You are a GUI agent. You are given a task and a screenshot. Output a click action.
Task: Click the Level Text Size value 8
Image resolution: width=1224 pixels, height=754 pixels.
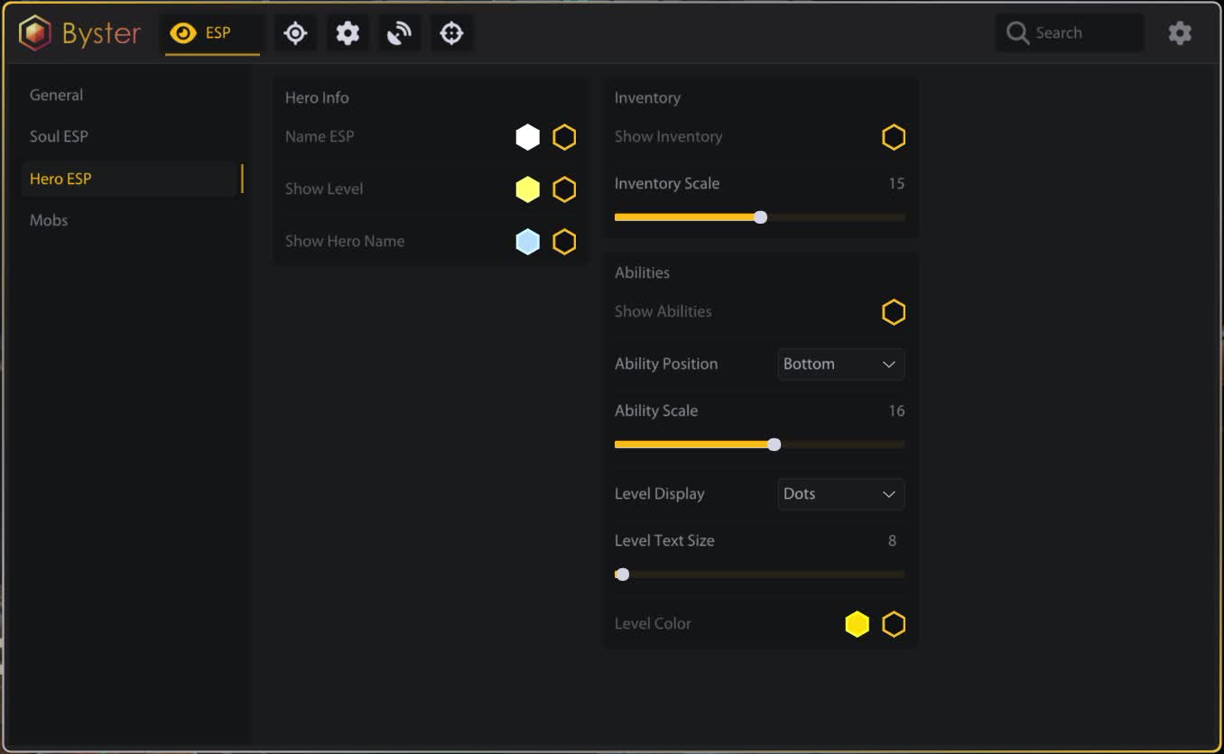893,541
